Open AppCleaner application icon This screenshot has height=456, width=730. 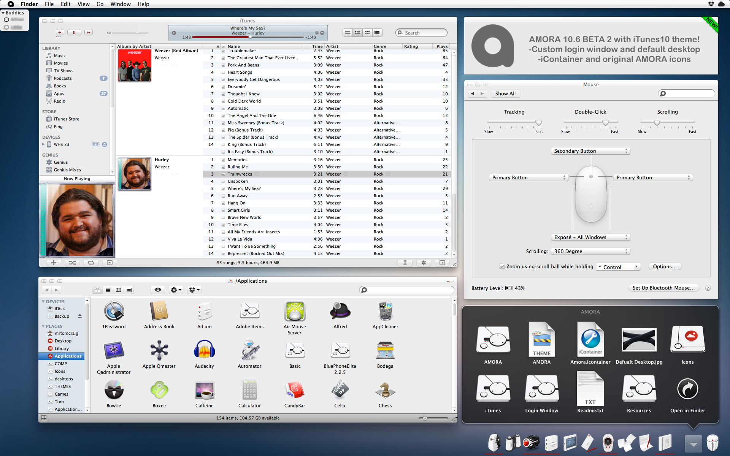(x=385, y=311)
